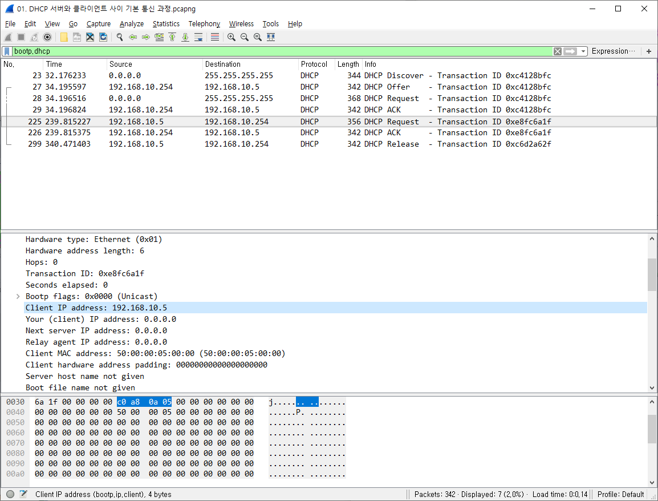Sort by the Length column header
This screenshot has width=658, height=501.
point(348,64)
